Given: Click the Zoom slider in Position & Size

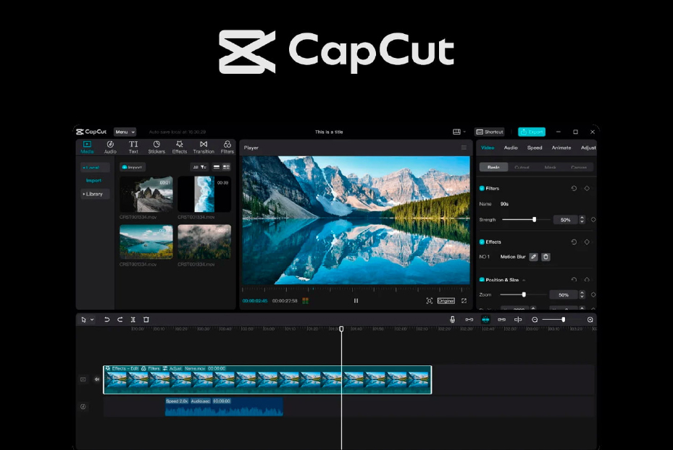Looking at the screenshot, I should click(524, 295).
